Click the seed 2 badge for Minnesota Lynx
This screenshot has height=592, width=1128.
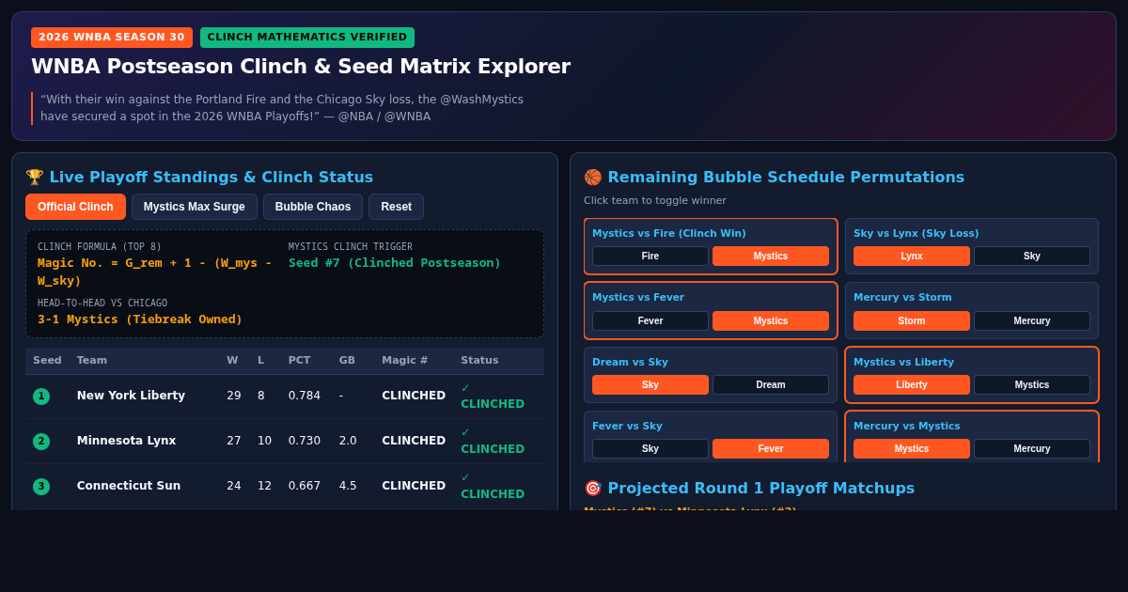[41, 442]
